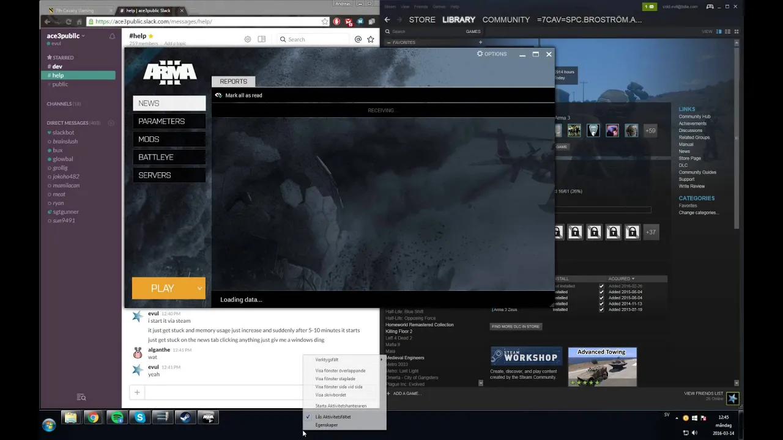The width and height of the screenshot is (783, 440).
Task: Open Slack starred items star icon
Action: (x=371, y=39)
